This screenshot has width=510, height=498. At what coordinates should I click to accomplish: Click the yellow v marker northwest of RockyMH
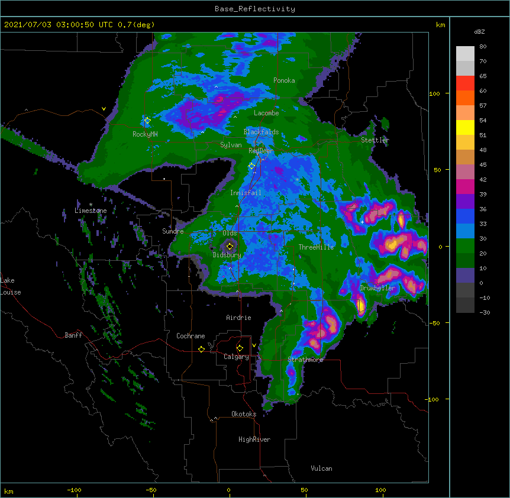pos(104,109)
